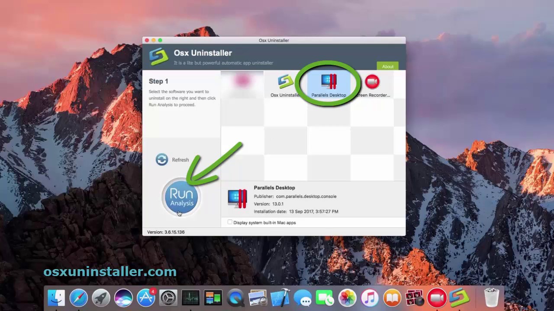The width and height of the screenshot is (554, 311).
Task: Enable Display system built-in Mac apps
Action: click(x=230, y=222)
